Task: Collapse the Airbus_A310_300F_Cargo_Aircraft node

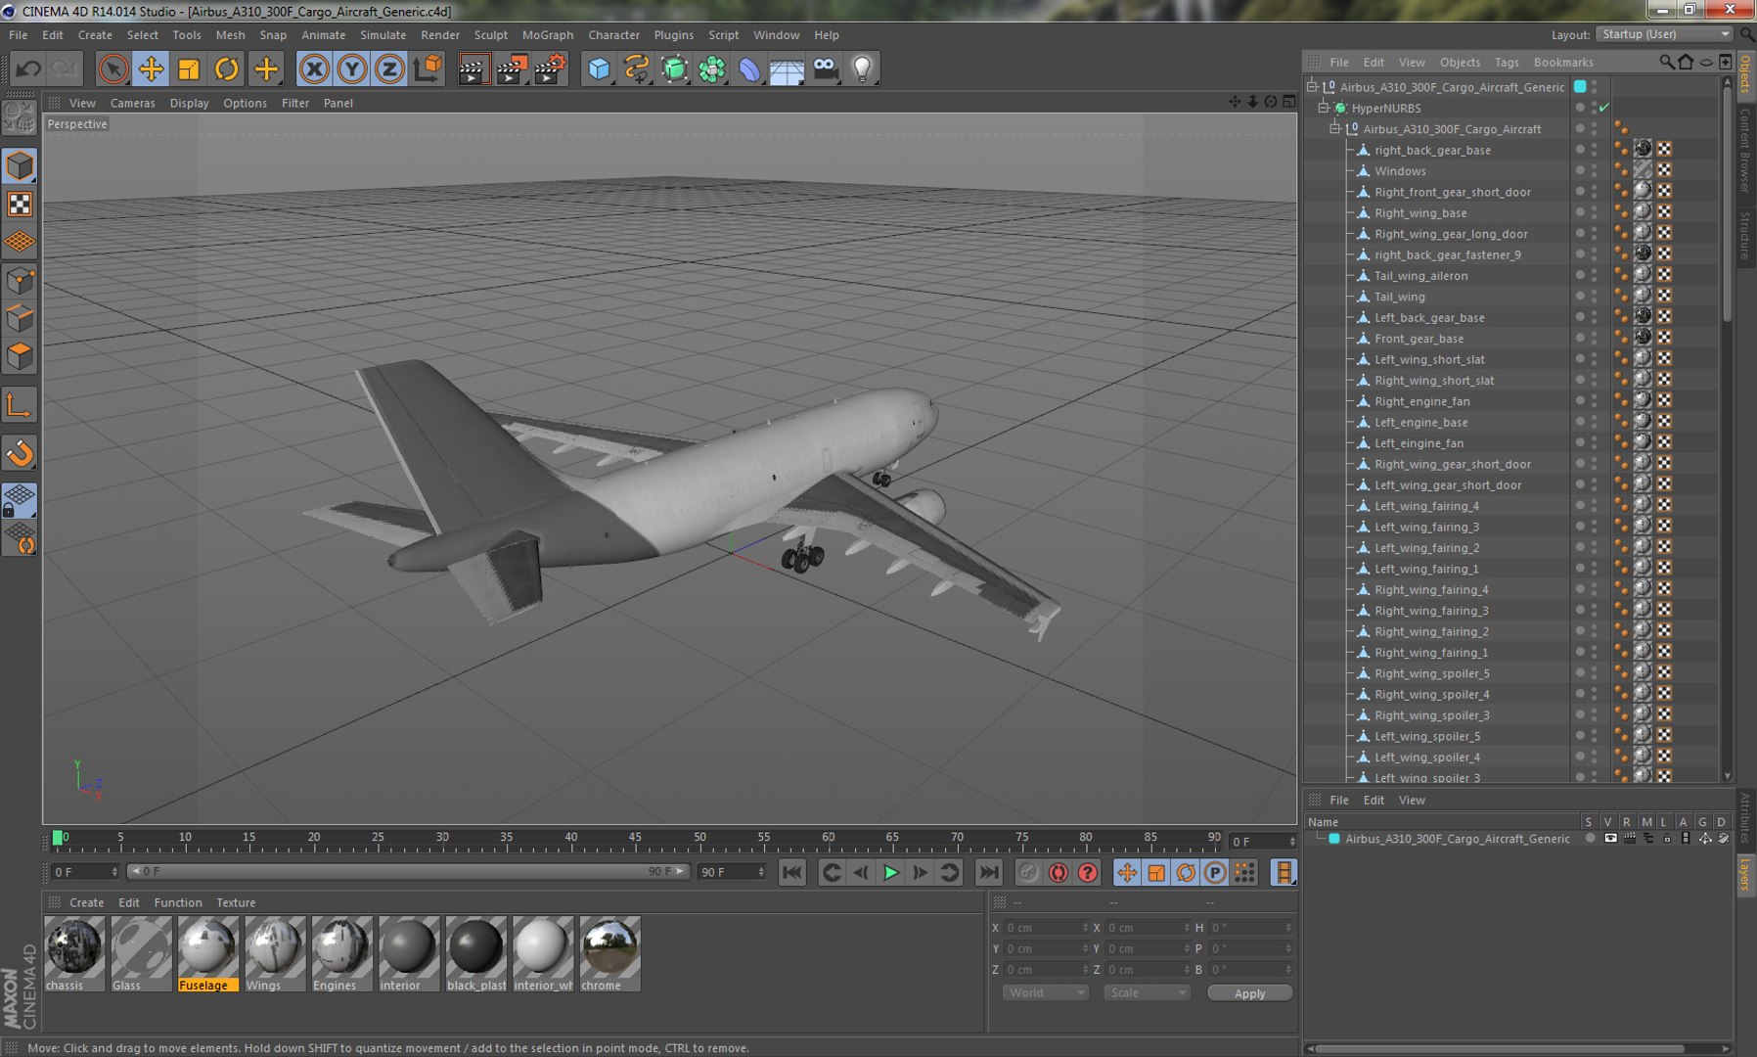Action: tap(1335, 129)
